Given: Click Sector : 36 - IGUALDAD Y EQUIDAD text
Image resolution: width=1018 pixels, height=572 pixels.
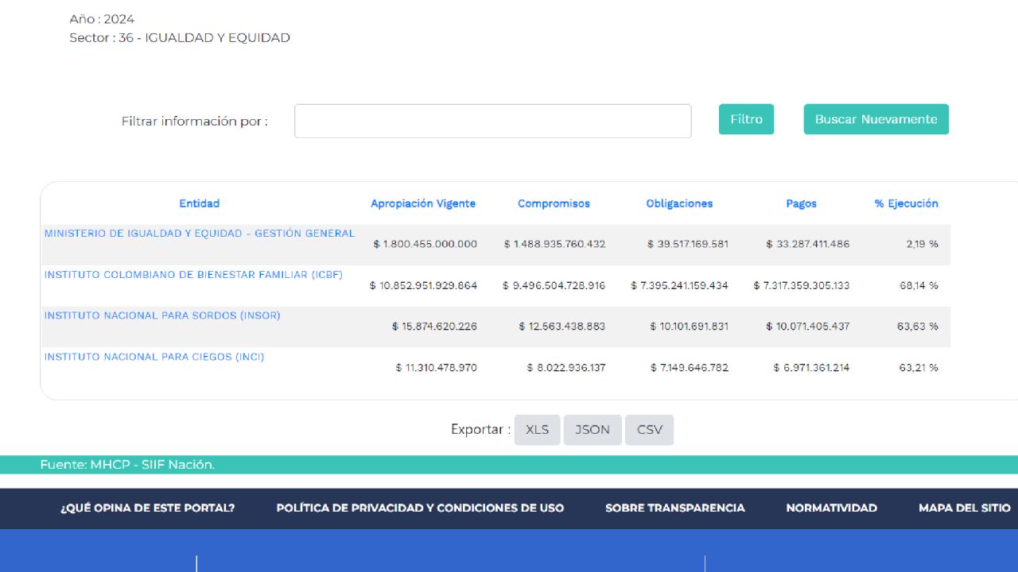Looking at the screenshot, I should tap(180, 37).
